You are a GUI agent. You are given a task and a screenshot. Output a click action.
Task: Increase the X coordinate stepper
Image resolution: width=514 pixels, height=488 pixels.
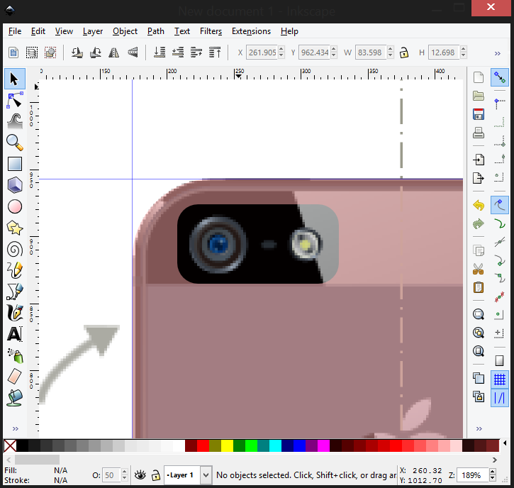[x=281, y=49]
